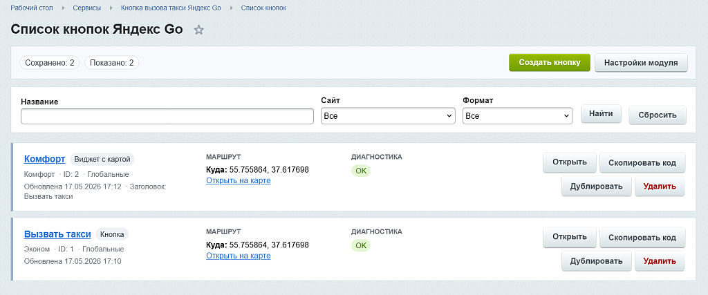Go to the Рабочий стол breadcrumb

click(32, 8)
